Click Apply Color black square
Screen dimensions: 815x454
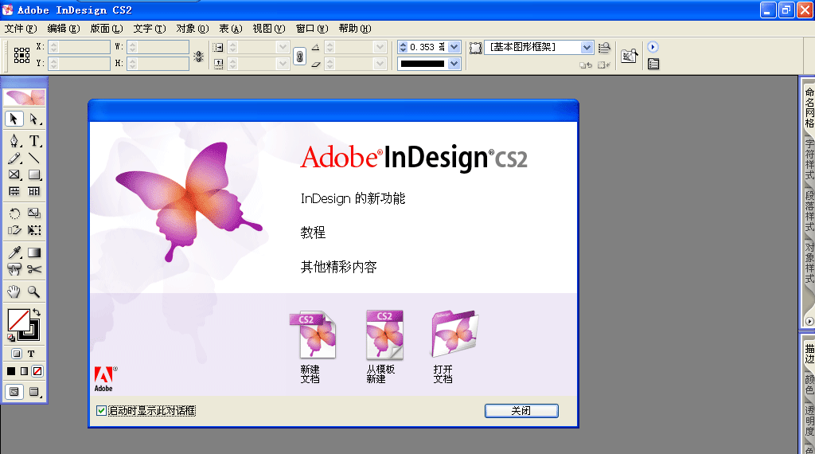11,371
